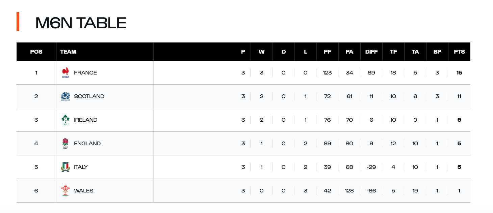Select the IRELAND team name
Screen dimensions: 493x213
click(x=86, y=120)
